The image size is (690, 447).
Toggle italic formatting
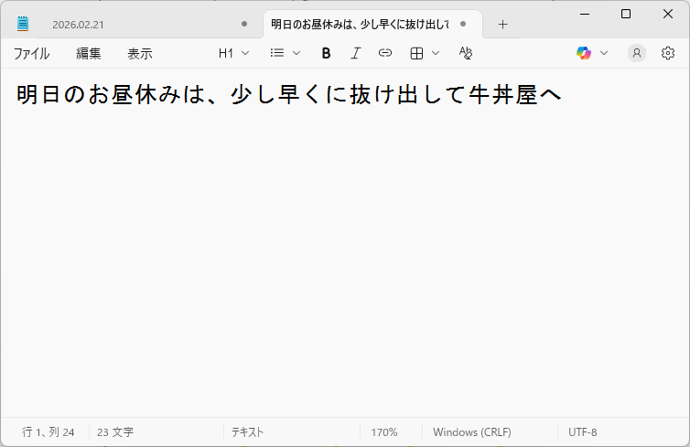355,53
